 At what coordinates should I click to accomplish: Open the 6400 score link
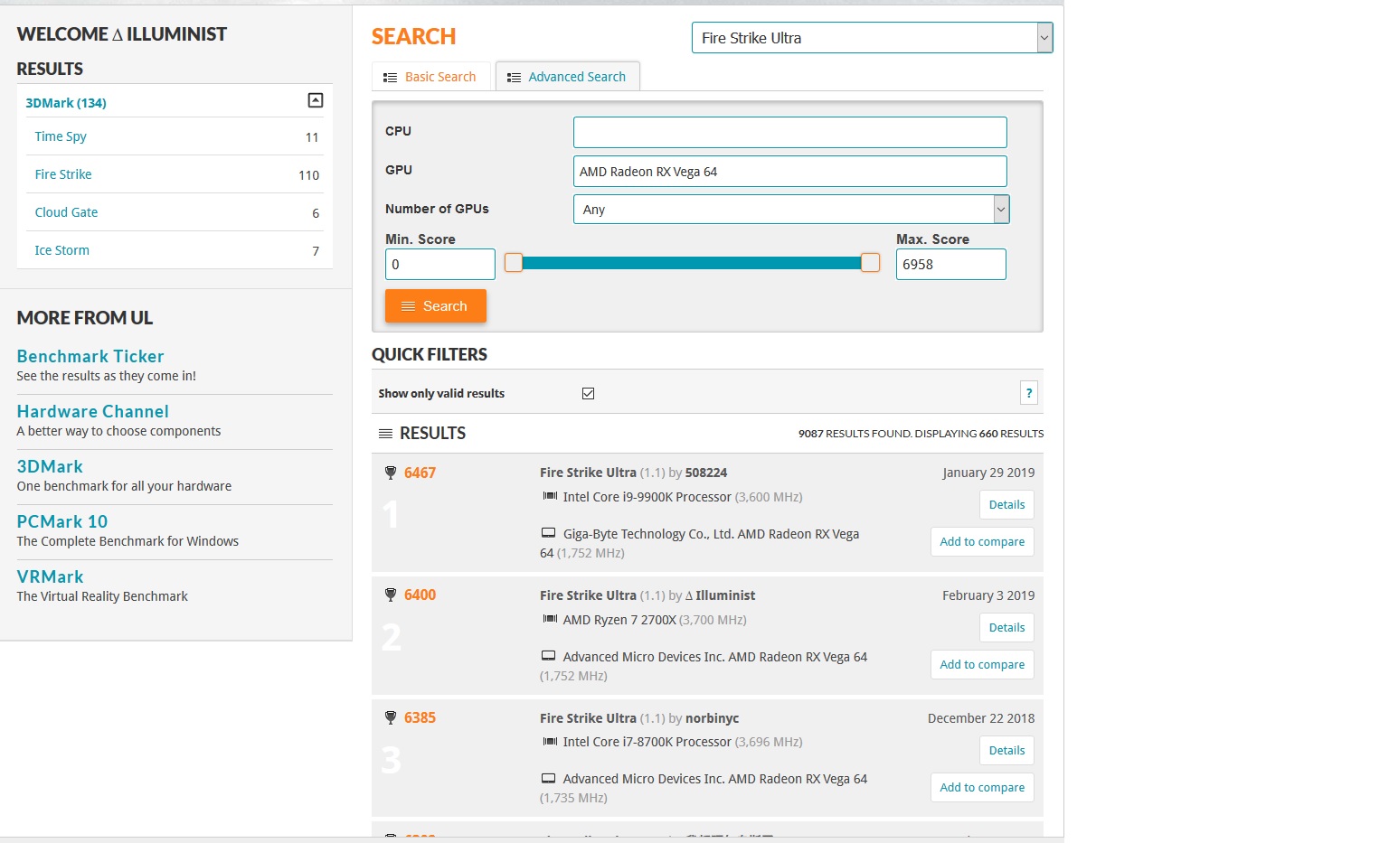tap(420, 595)
